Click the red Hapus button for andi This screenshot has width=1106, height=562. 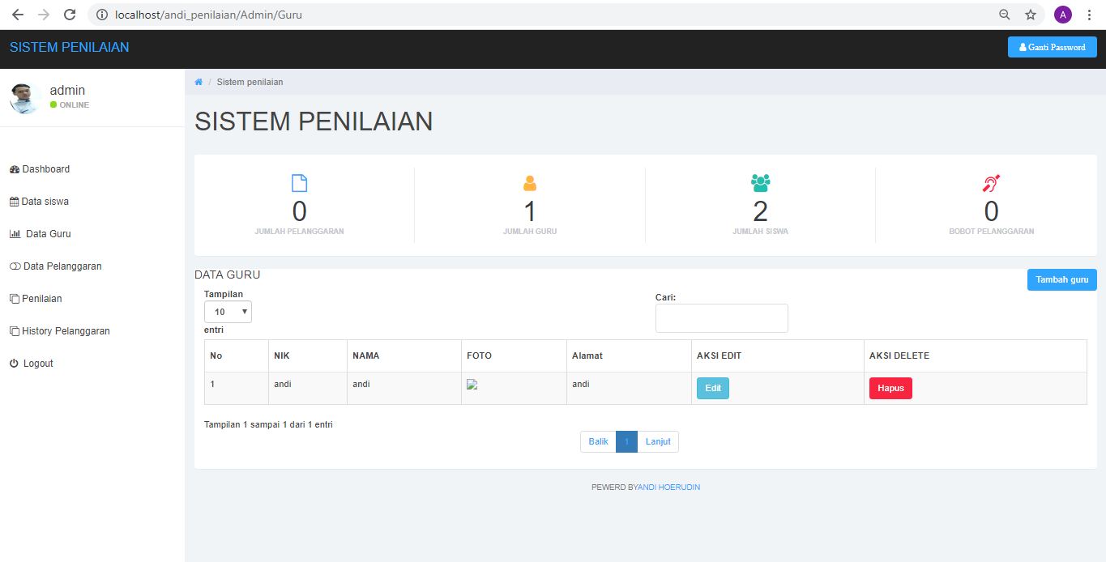point(890,389)
